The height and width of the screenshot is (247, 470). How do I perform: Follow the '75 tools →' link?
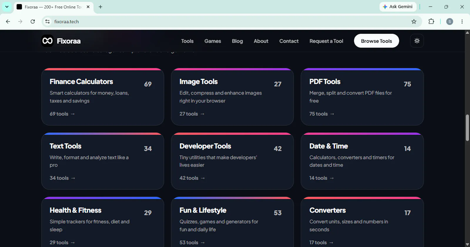[x=322, y=114]
